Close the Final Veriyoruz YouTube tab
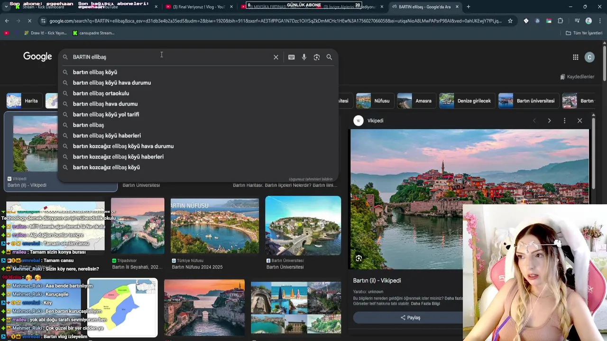The width and height of the screenshot is (607, 341). click(231, 7)
